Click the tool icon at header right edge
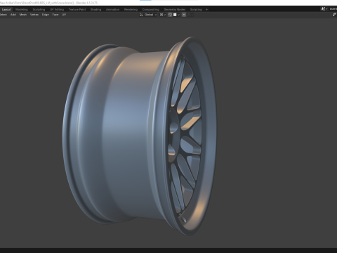The height and width of the screenshot is (253, 337). click(x=334, y=15)
